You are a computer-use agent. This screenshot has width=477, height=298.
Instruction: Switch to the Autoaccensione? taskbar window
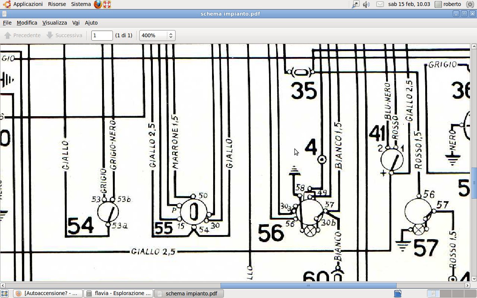pyautogui.click(x=48, y=294)
